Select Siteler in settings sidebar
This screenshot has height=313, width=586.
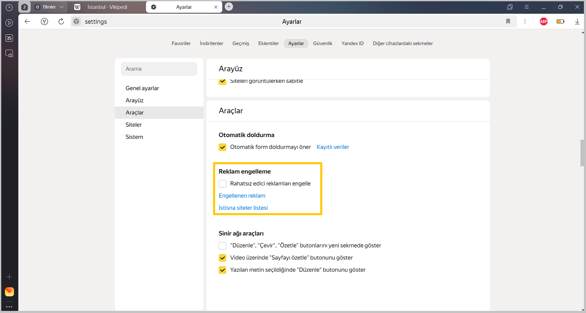(134, 125)
